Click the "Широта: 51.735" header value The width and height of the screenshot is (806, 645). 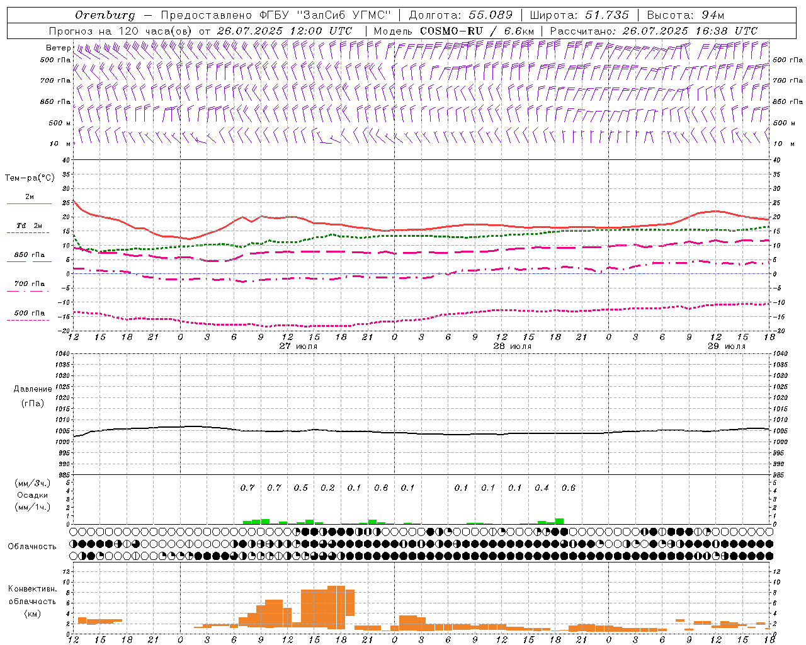click(x=579, y=15)
